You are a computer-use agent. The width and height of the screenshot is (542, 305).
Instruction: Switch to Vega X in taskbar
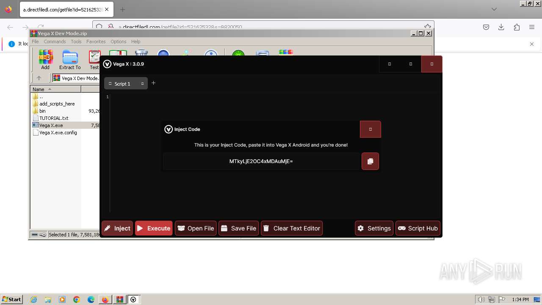pyautogui.click(x=133, y=299)
